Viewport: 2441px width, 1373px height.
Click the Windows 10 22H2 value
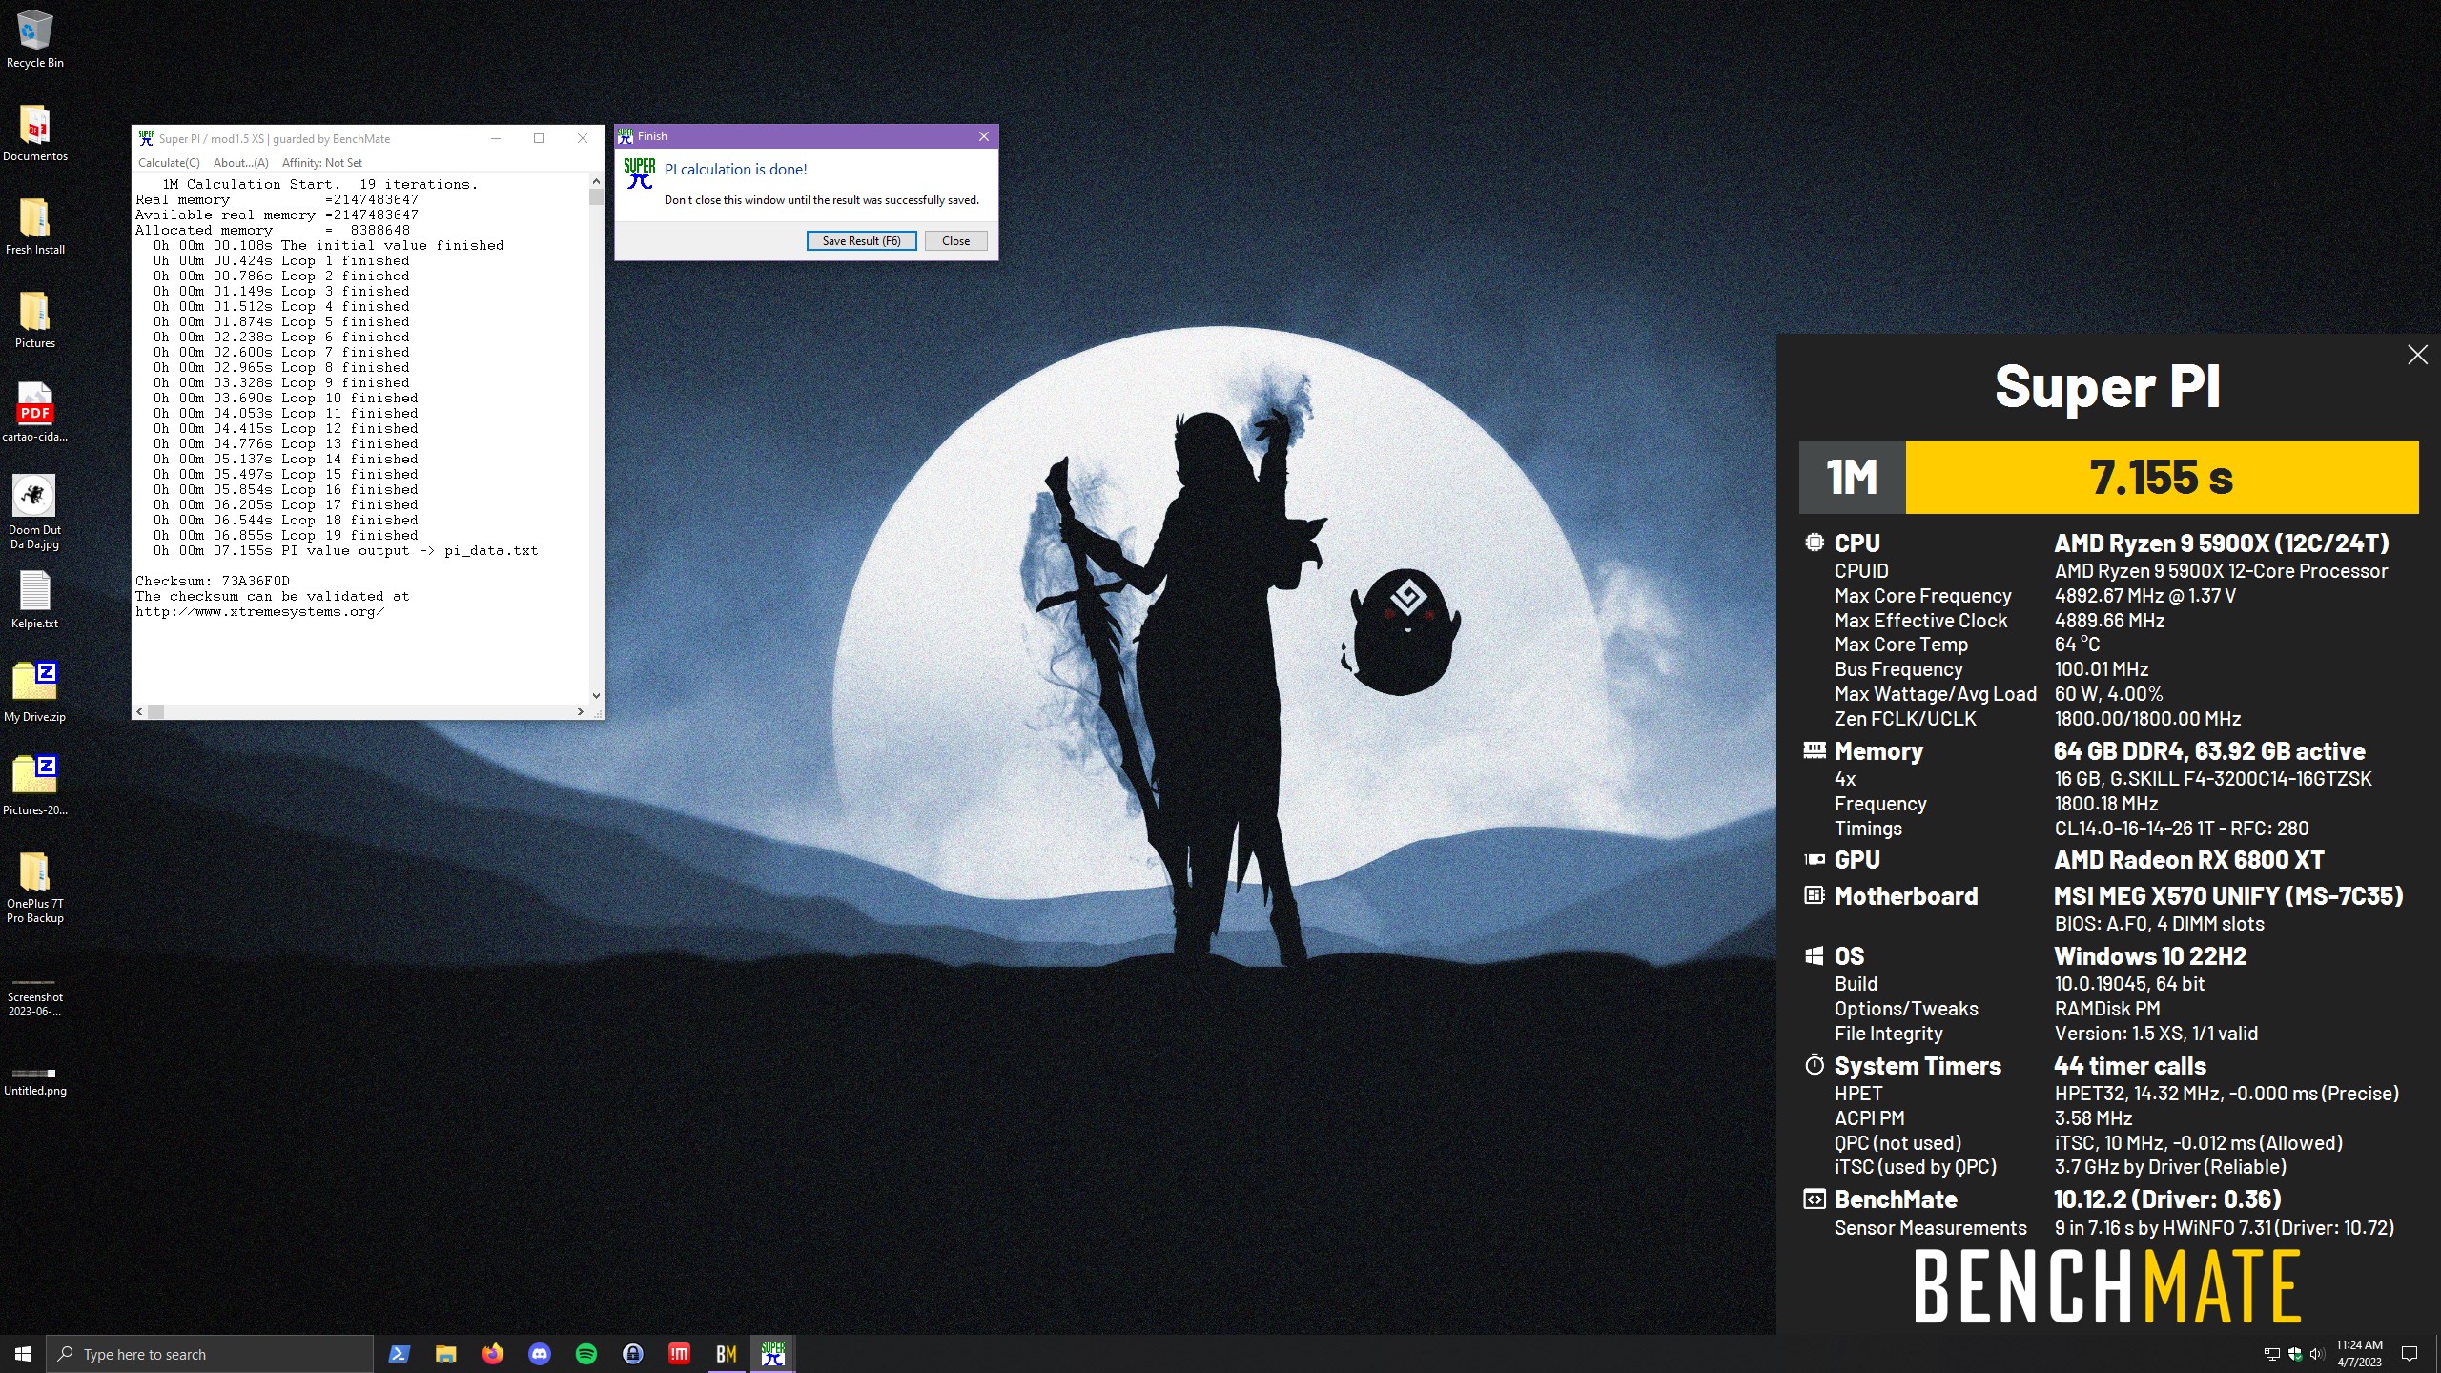click(x=2150, y=956)
